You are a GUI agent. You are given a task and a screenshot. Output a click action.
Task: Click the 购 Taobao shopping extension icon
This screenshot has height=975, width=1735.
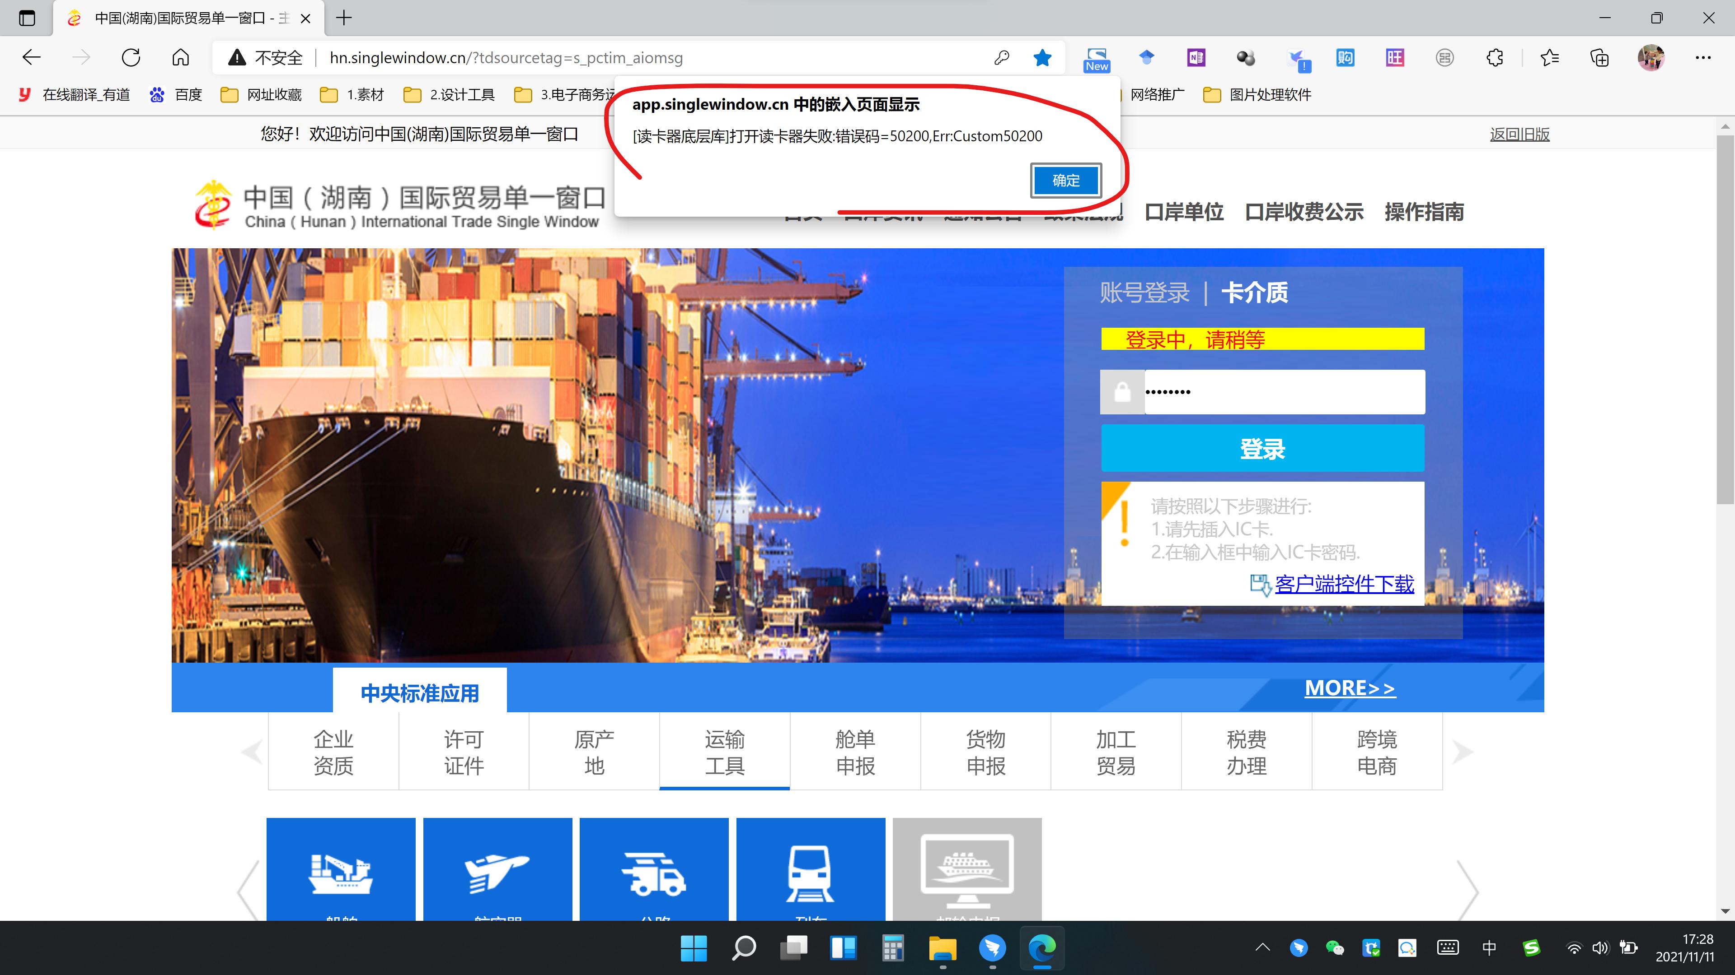(x=1345, y=58)
